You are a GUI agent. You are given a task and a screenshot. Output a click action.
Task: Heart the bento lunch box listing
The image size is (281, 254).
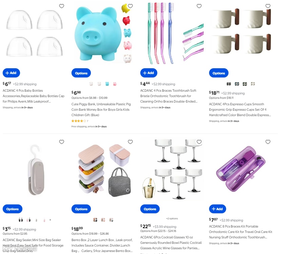[130, 142]
